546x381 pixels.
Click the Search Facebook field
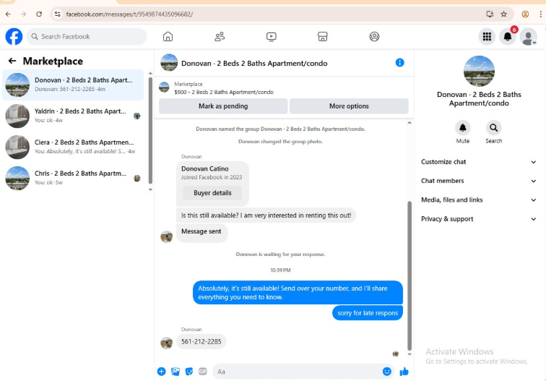click(87, 37)
